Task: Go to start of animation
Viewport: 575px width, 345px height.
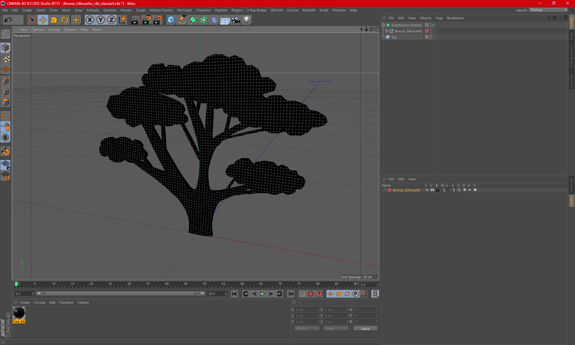Action: pyautogui.click(x=234, y=294)
